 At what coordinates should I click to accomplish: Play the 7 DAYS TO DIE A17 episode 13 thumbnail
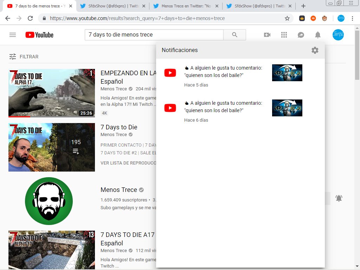[52, 250]
